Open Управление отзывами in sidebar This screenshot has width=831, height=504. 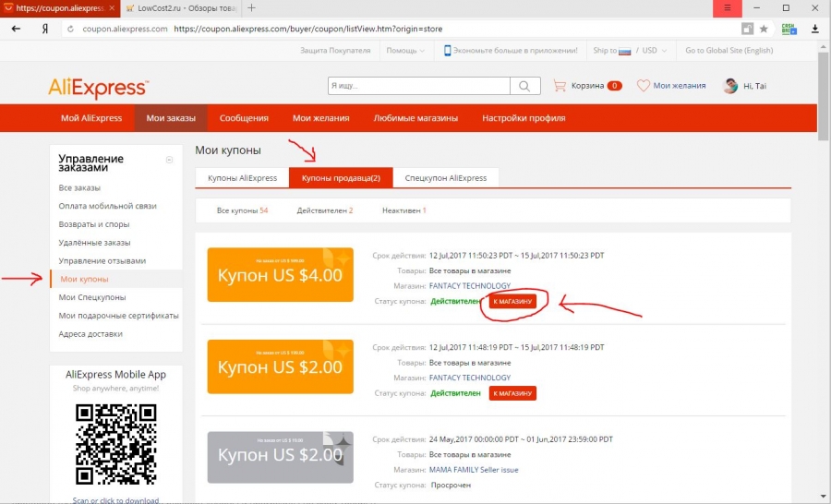(x=102, y=260)
